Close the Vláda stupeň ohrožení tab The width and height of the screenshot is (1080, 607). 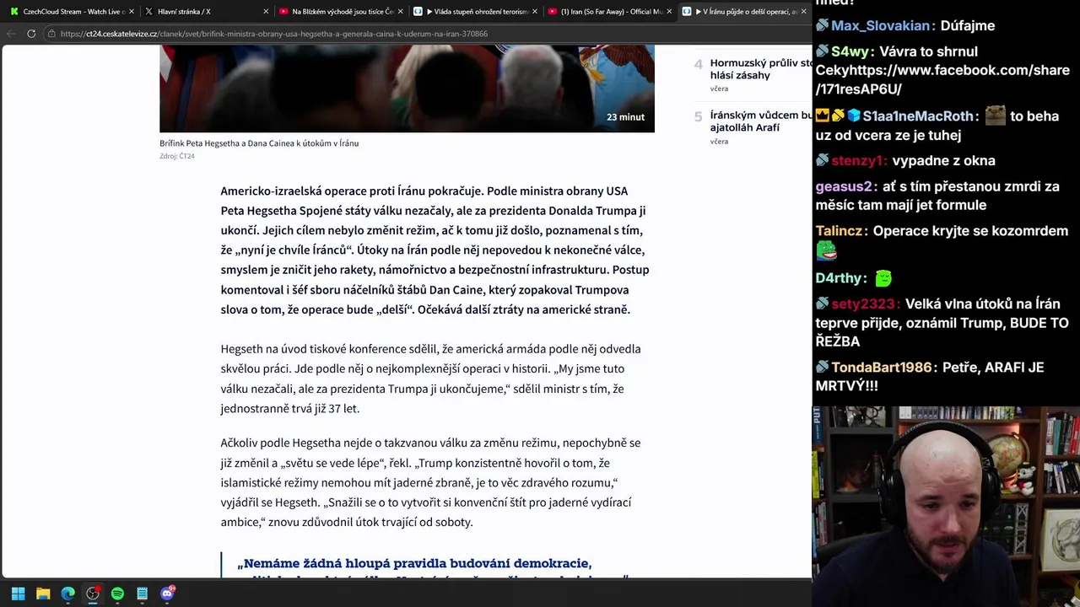[535, 12]
